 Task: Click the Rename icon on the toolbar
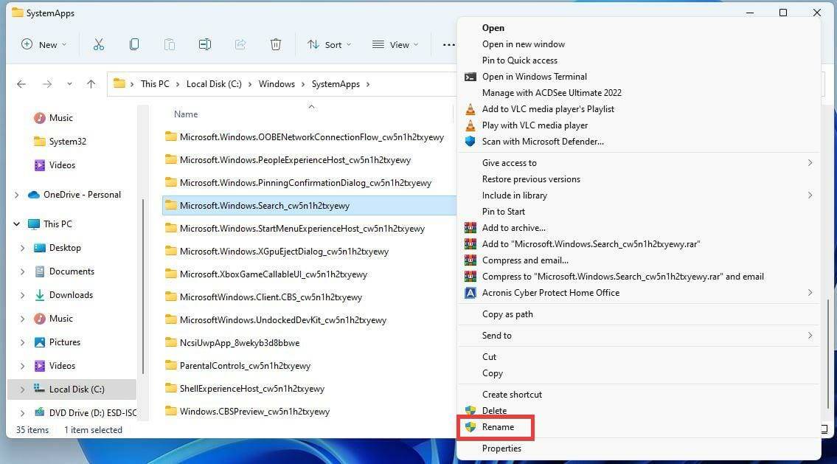click(x=205, y=44)
